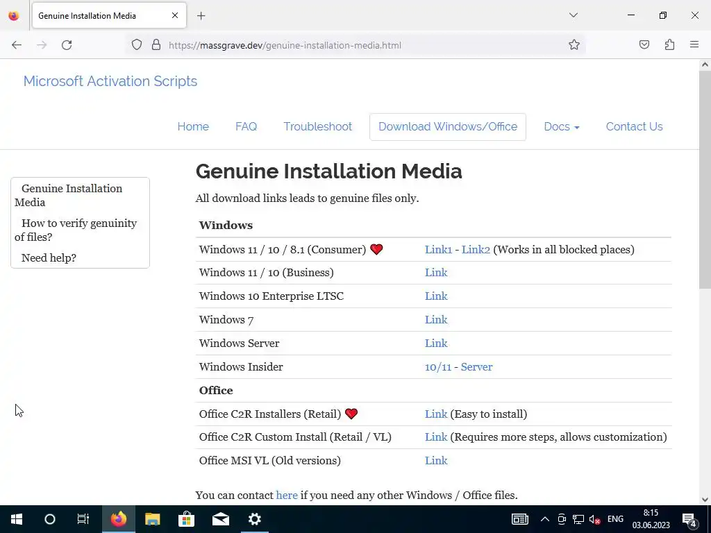This screenshot has width=711, height=533.
Task: Click the 'here' contact link
Action: pos(287,495)
